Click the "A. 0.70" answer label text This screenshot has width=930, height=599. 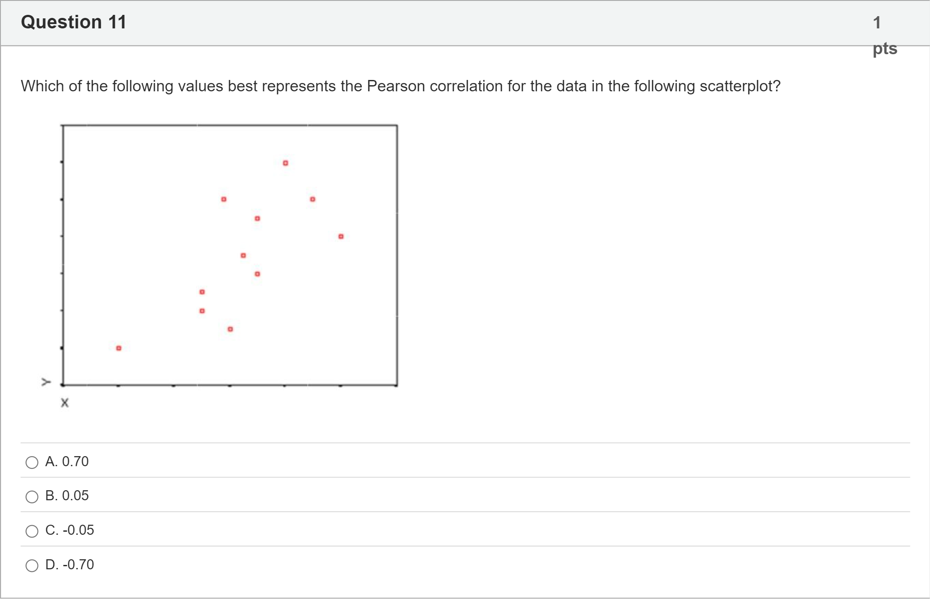pyautogui.click(x=67, y=461)
